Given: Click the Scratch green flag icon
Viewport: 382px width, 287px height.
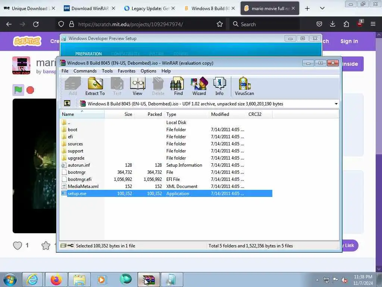Looking at the screenshot, I should [x=18, y=90].
